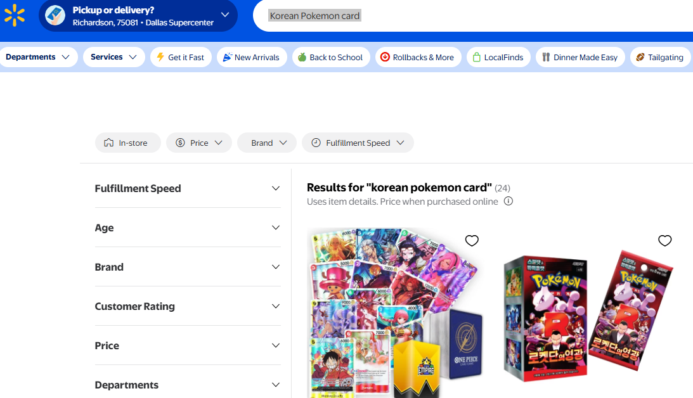This screenshot has height=398, width=693.
Task: Click the lightning bolt Get it Fast icon
Action: point(160,57)
